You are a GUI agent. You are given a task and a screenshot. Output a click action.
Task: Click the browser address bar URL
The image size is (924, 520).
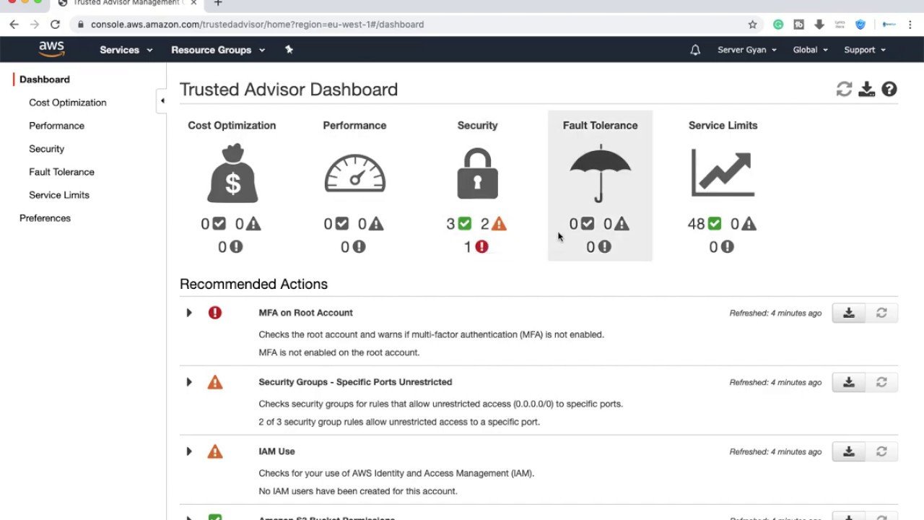257,25
